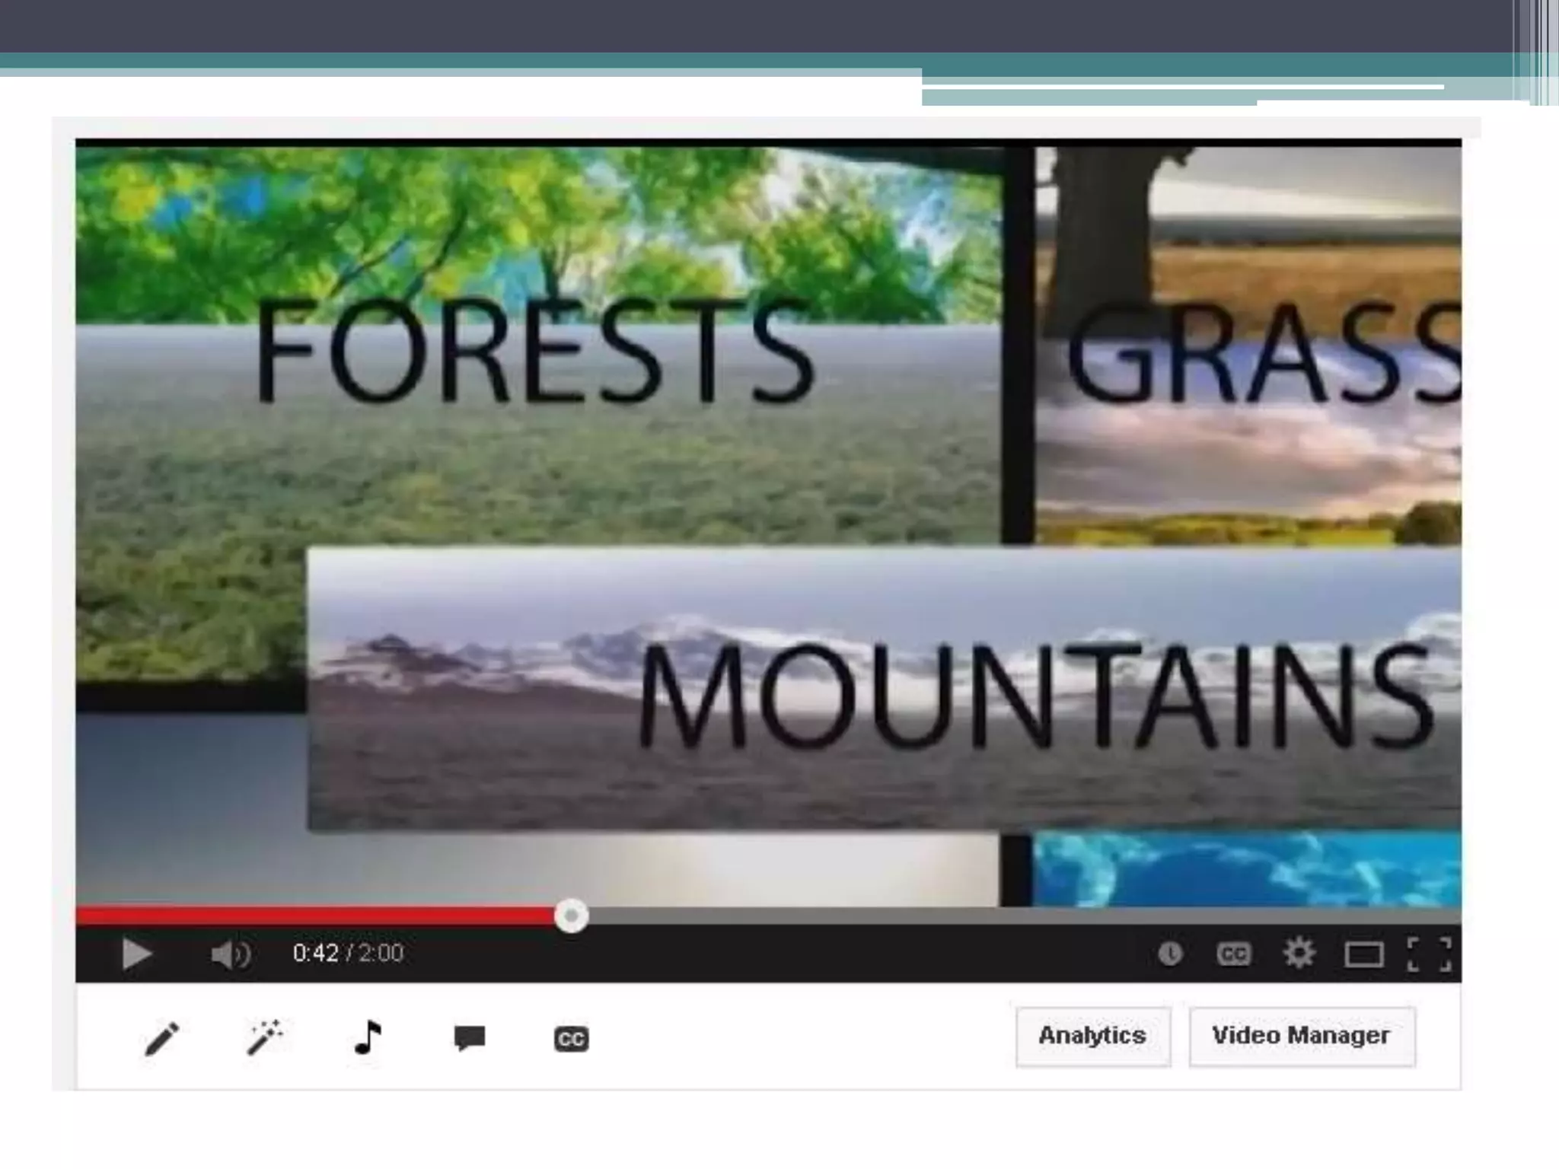This screenshot has width=1559, height=1169.
Task: Open the CC subtitles tool below the video
Action: pyautogui.click(x=571, y=1039)
